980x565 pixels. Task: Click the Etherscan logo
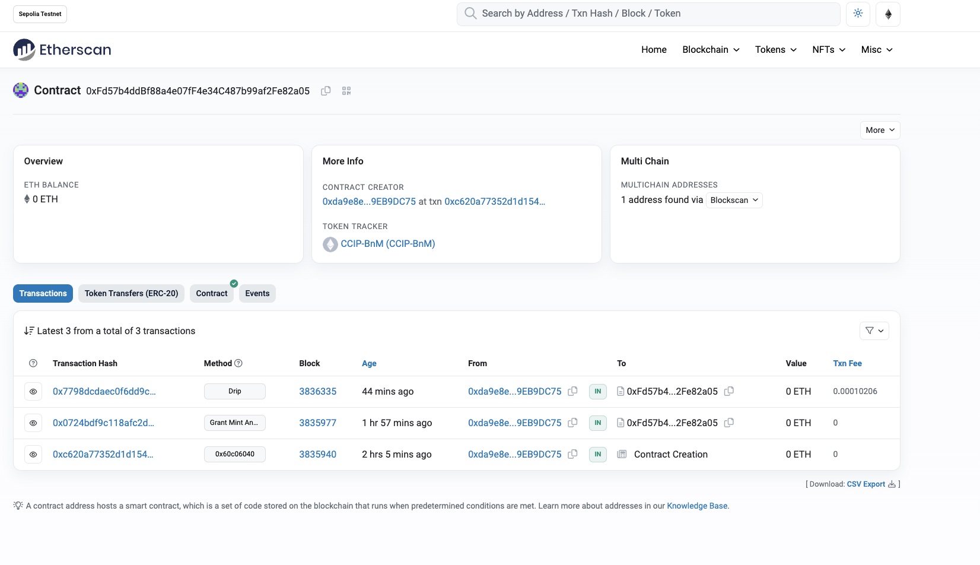pos(62,49)
